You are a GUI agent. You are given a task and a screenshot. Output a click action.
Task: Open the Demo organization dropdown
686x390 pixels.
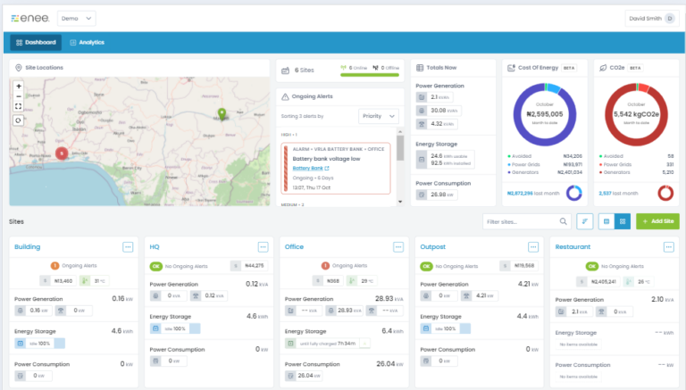click(x=77, y=18)
